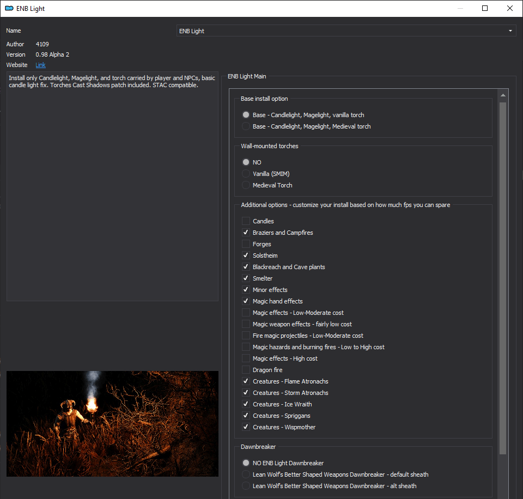Image resolution: width=523 pixels, height=499 pixels.
Task: Select Dawnbreaker alt sheath option
Action: click(246, 486)
